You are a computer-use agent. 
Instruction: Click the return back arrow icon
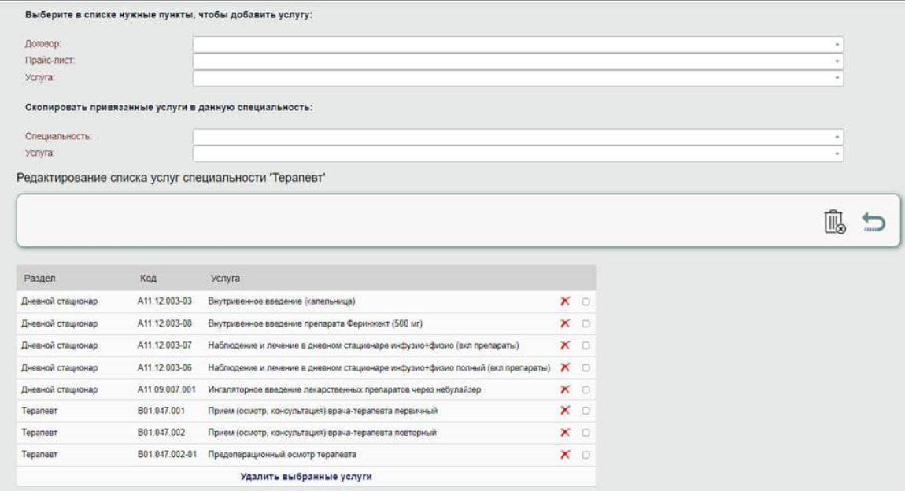pyautogui.click(x=874, y=222)
